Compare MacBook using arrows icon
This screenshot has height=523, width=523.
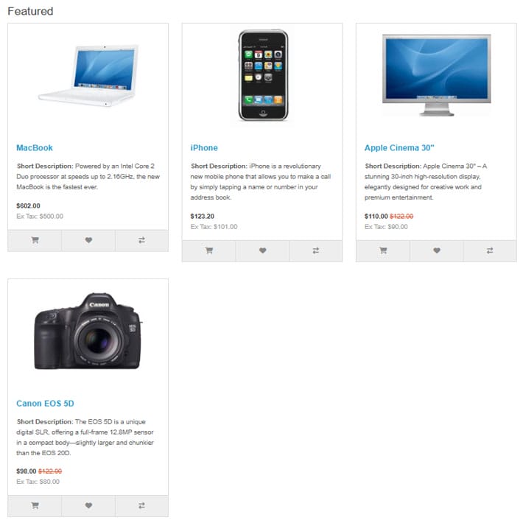coord(141,240)
